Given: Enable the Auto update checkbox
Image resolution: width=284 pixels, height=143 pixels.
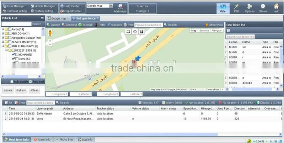Looking at the screenshot, I should [12, 81].
